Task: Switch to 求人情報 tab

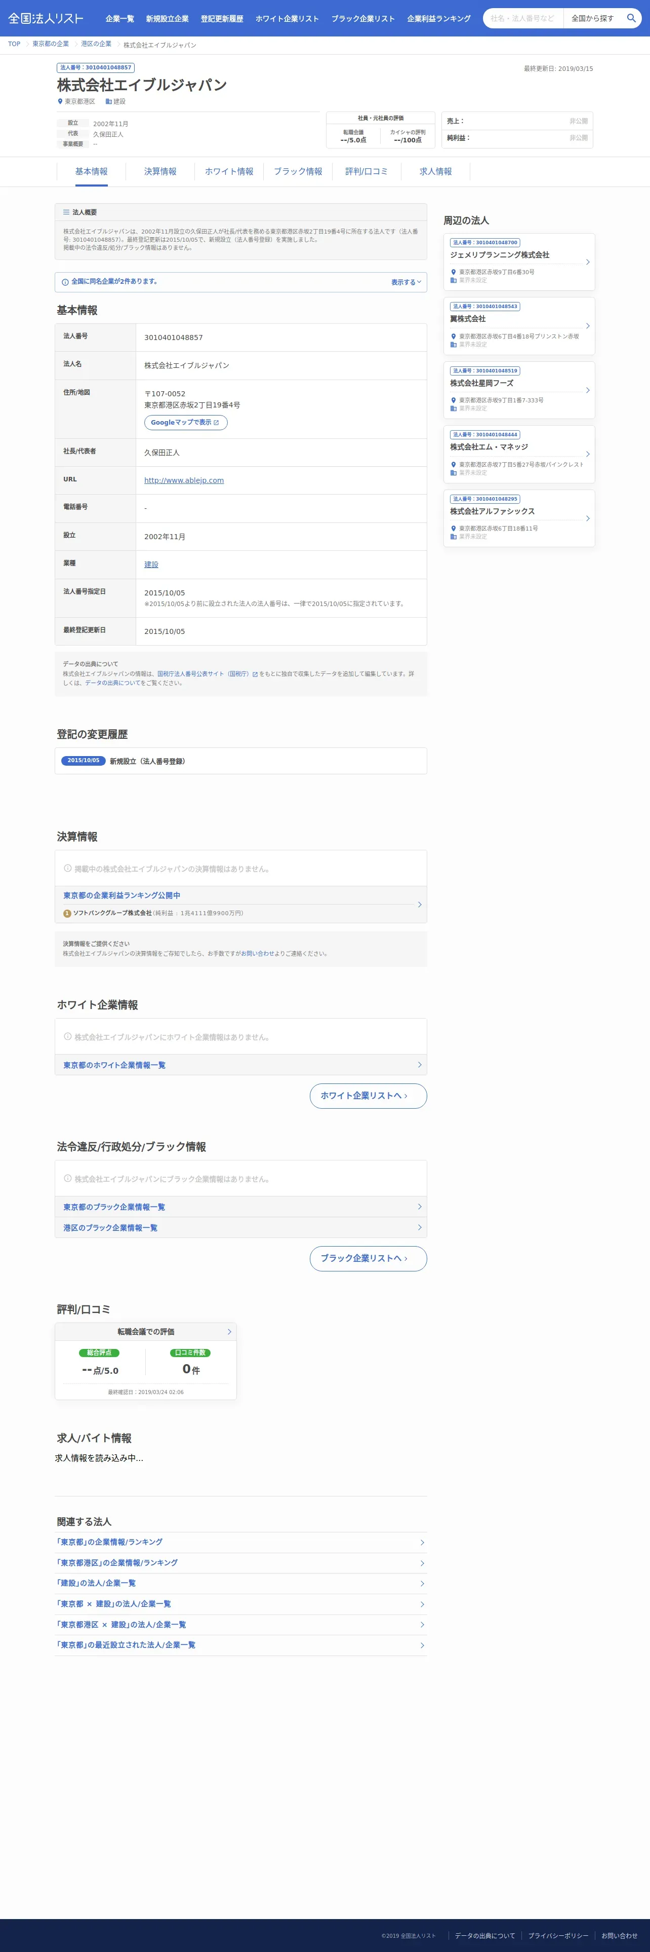Action: click(x=436, y=172)
